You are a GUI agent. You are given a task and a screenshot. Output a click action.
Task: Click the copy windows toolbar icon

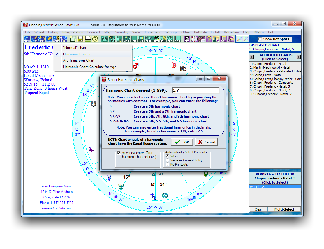tap(73, 39)
